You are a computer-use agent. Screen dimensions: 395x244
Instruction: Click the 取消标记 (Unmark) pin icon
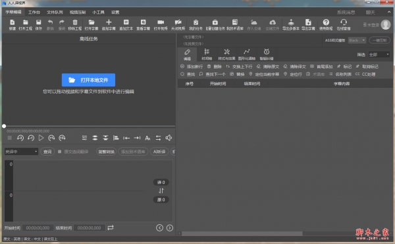pyautogui.click(x=357, y=67)
